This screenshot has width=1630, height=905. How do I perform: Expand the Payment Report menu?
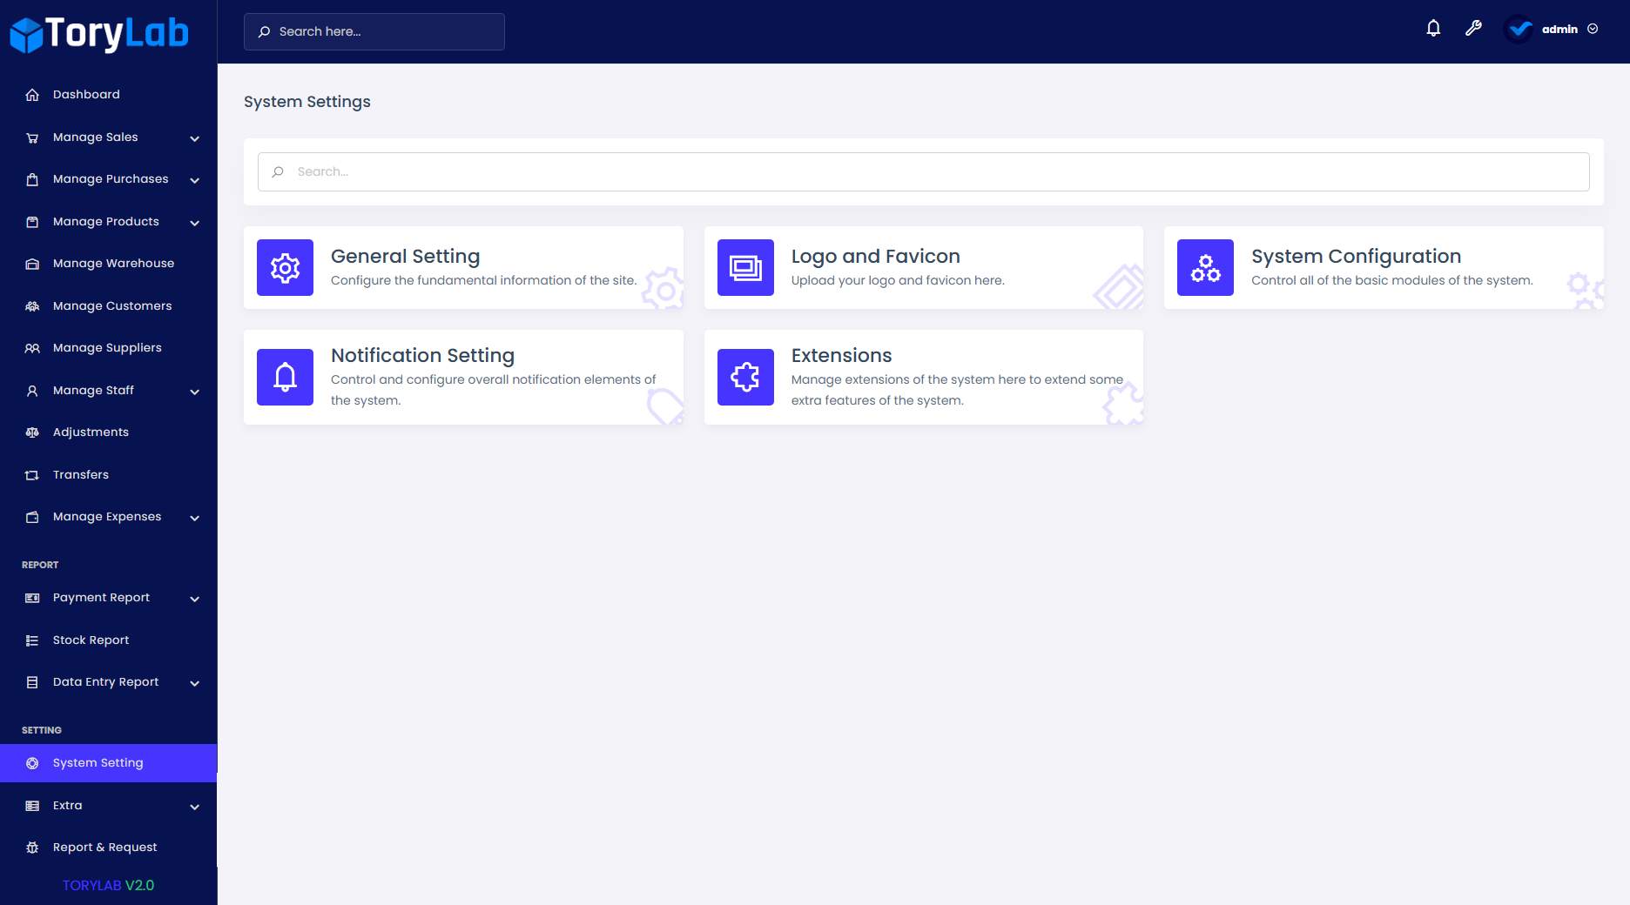100,597
